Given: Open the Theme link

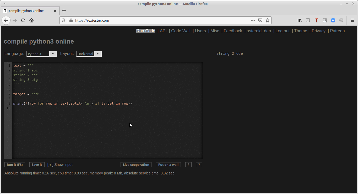Looking at the screenshot, I should click(x=301, y=31).
